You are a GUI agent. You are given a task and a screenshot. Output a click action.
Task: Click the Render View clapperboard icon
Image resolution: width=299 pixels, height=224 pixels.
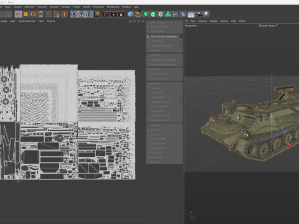pyautogui.click(x=106, y=14)
